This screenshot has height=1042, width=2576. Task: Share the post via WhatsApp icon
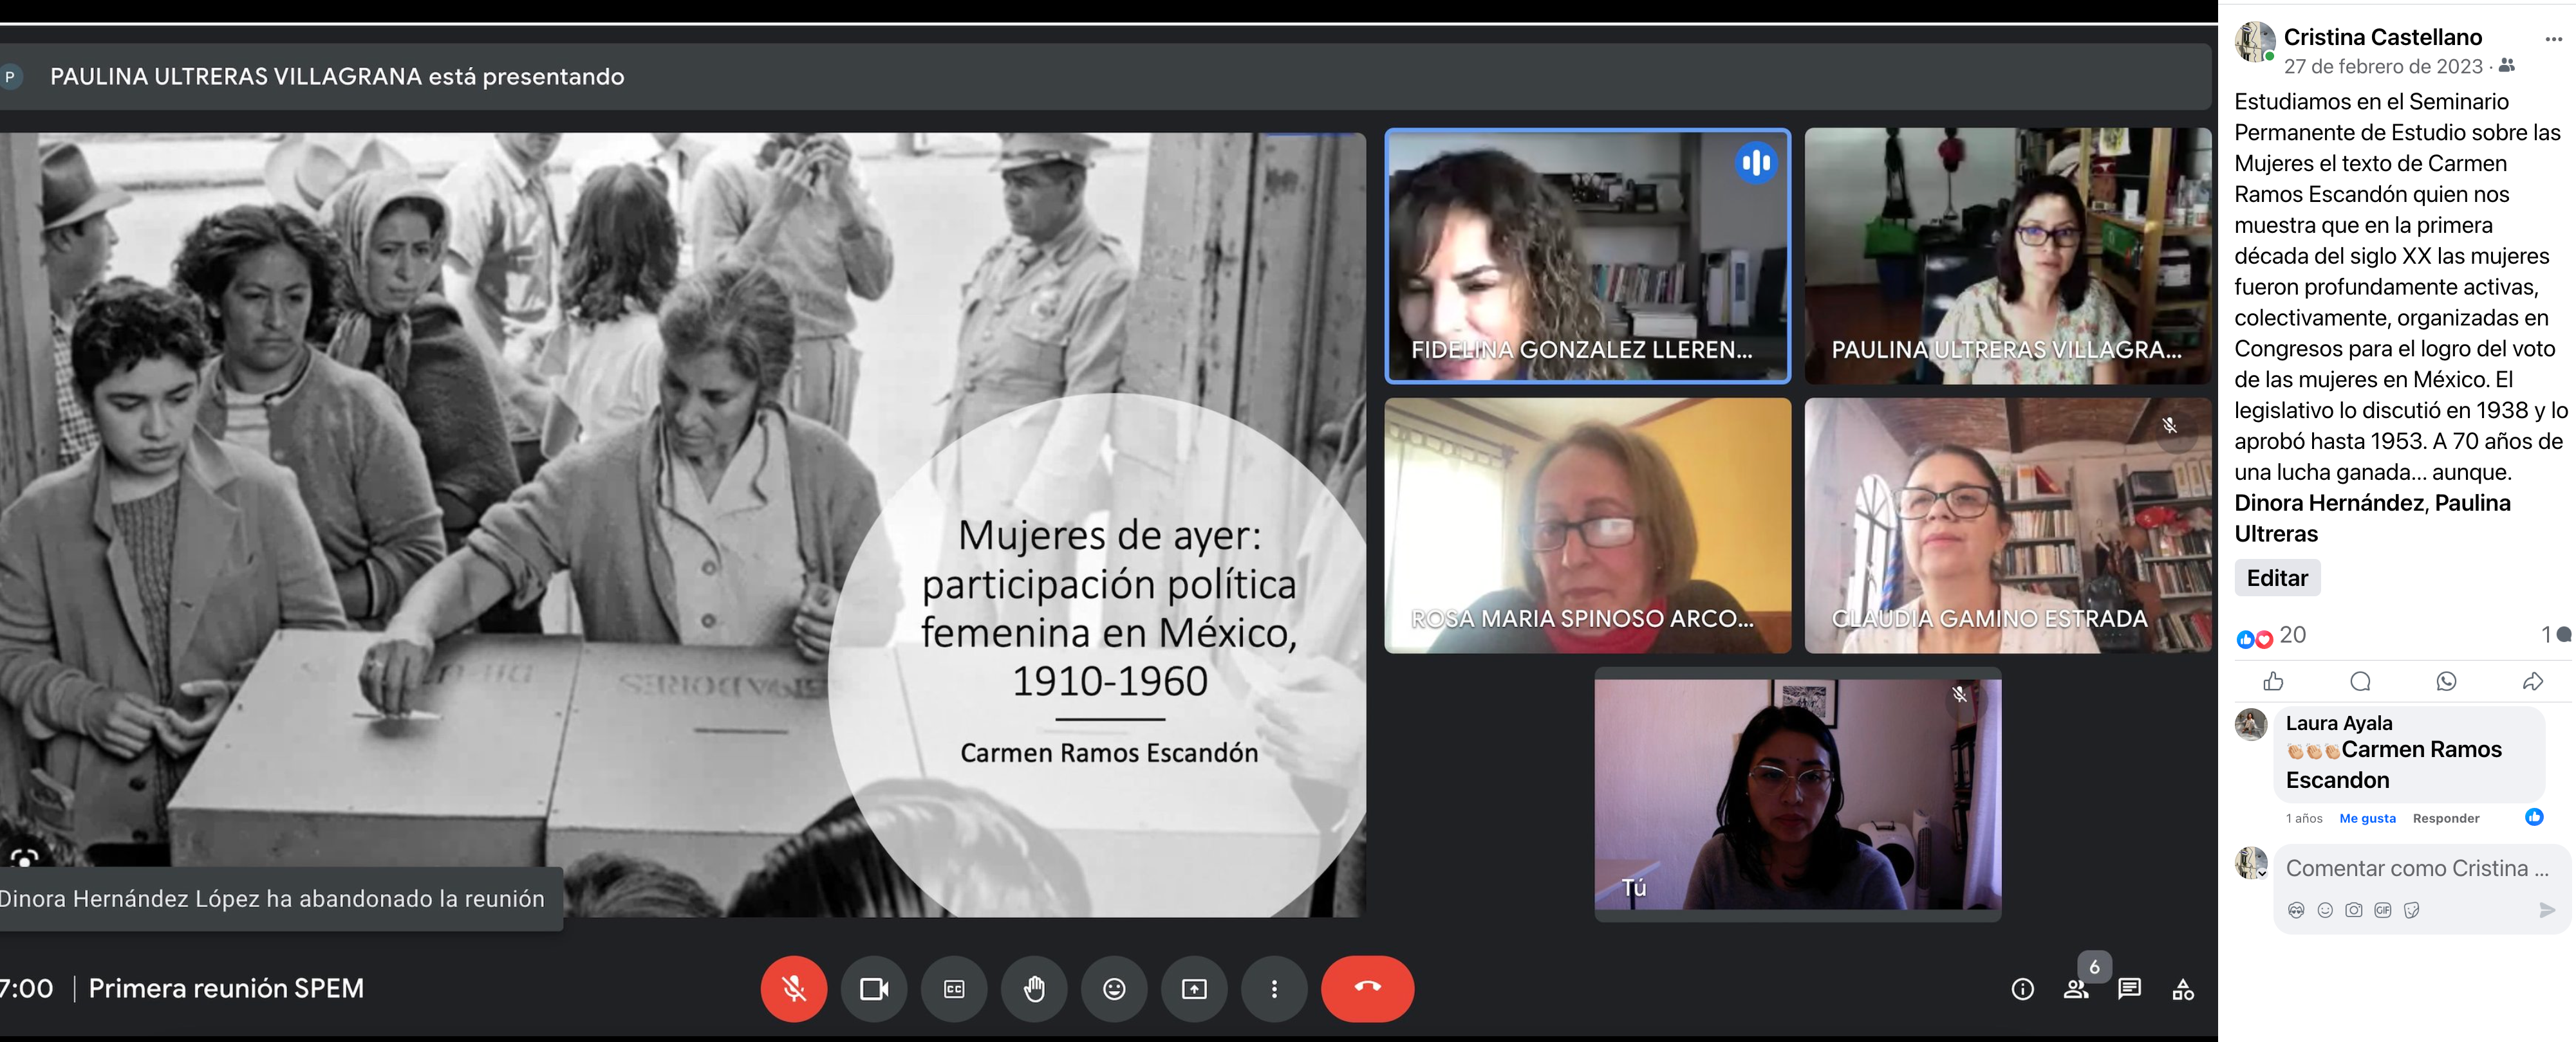pos(2446,681)
